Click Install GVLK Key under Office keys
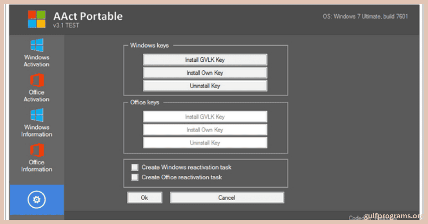This screenshot has width=428, height=224. point(205,117)
